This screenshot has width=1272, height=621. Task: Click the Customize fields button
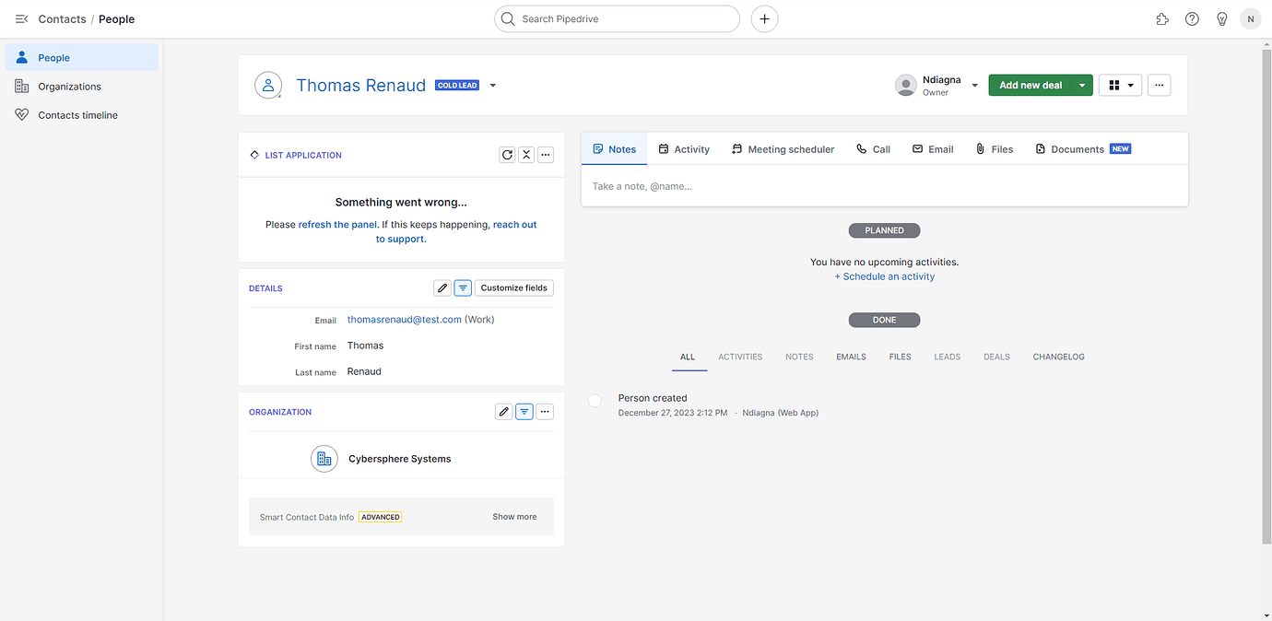point(514,287)
